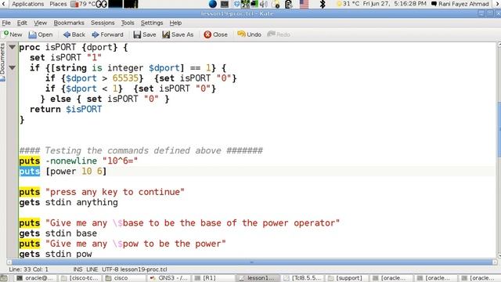Open the Documents side panel tab
501x282 pixels.
[x=3, y=62]
